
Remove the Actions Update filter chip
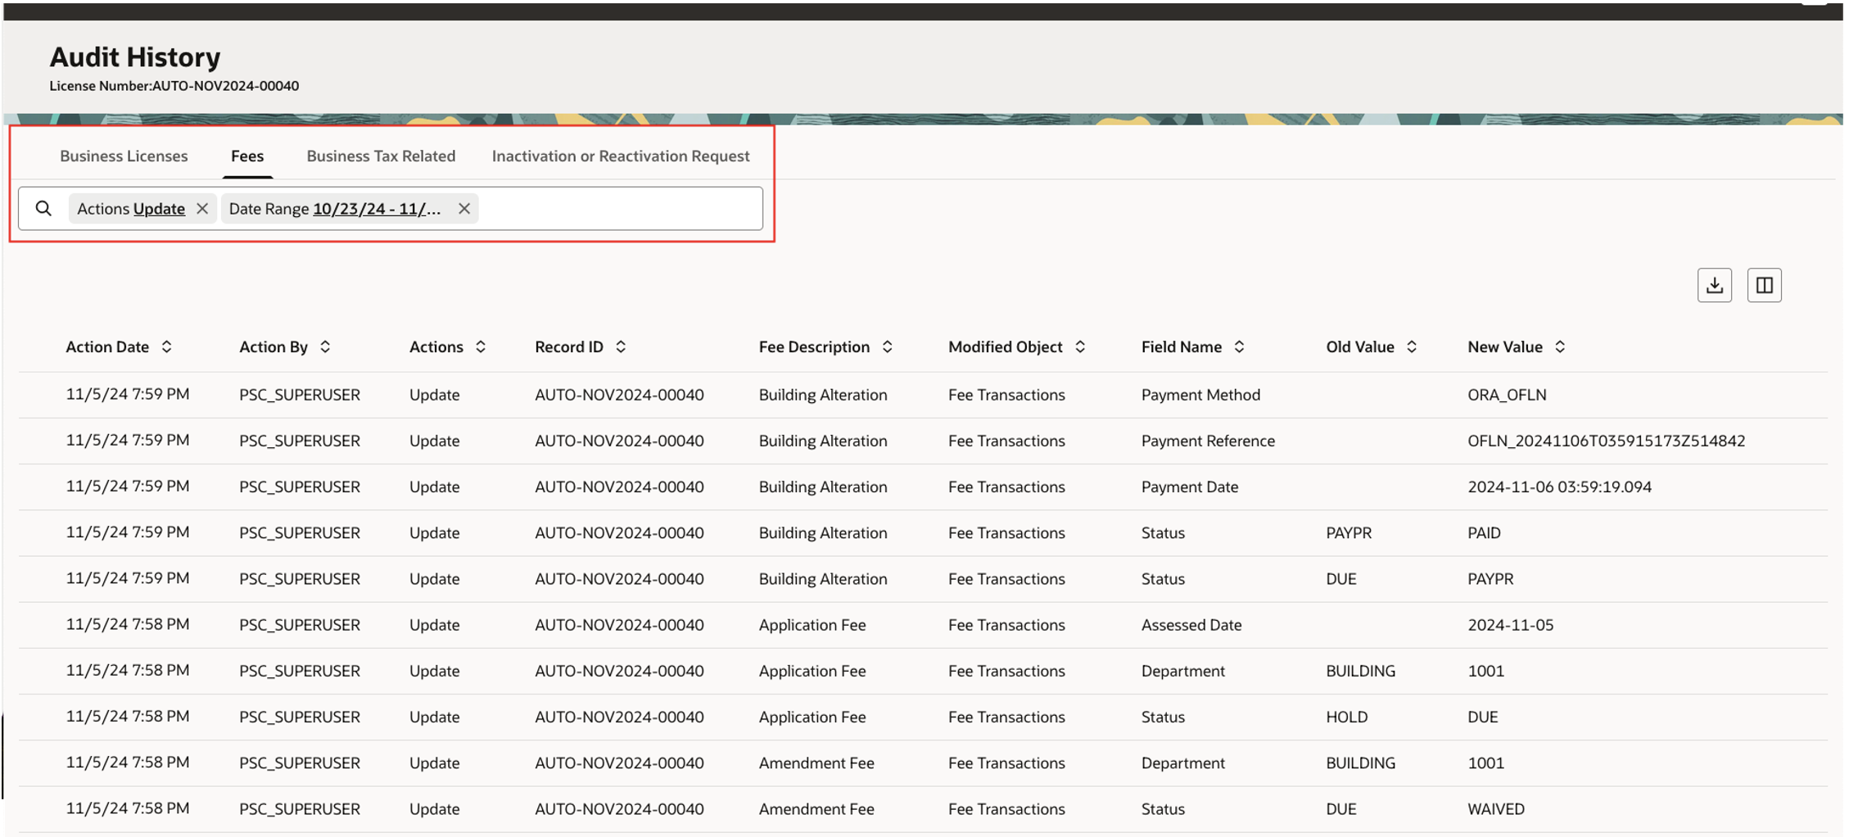pyautogui.click(x=202, y=208)
